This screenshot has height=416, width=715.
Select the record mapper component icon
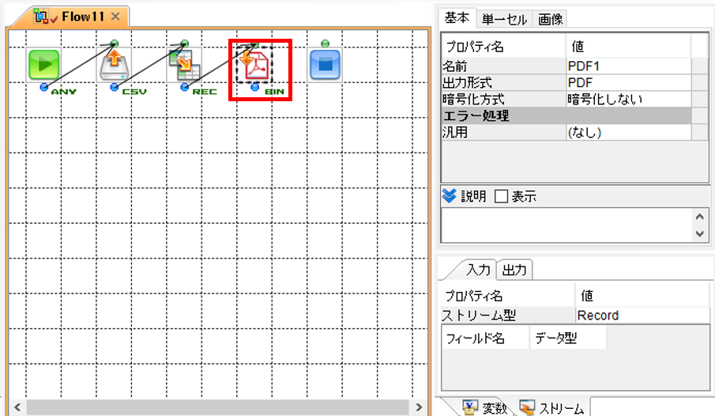[x=184, y=64]
